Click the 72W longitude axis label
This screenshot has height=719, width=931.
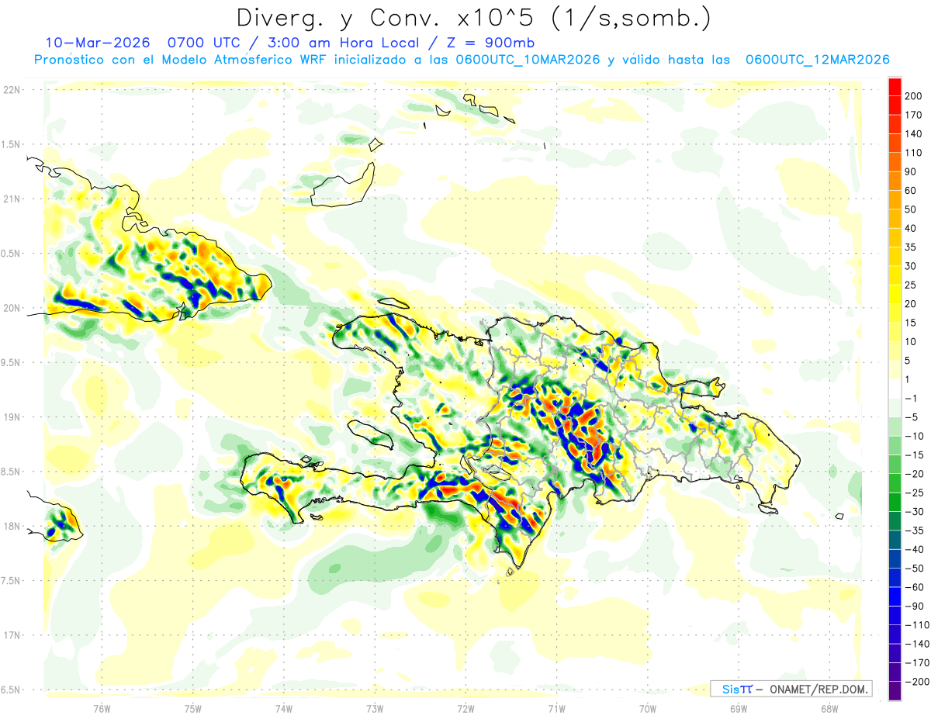point(465,708)
